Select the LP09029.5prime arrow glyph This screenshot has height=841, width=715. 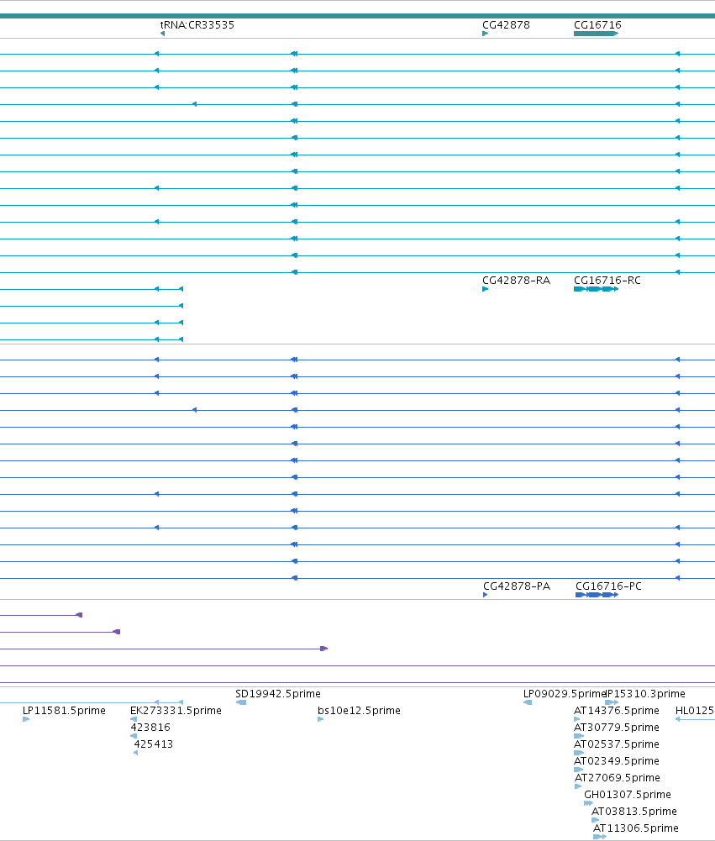[528, 702]
